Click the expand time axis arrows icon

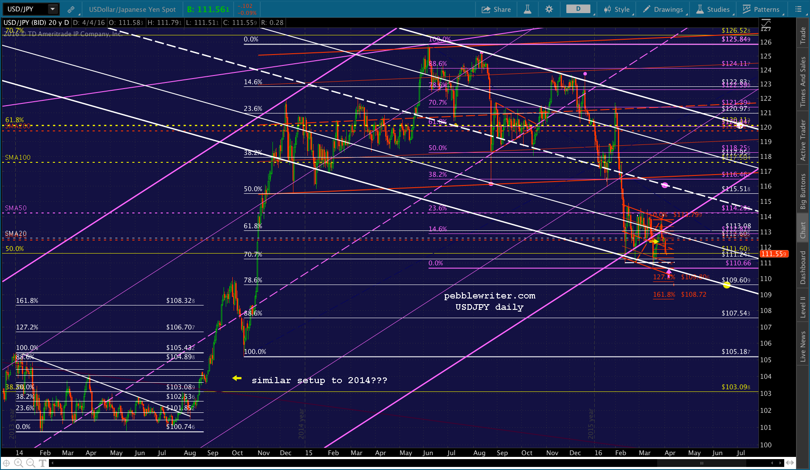(790, 463)
